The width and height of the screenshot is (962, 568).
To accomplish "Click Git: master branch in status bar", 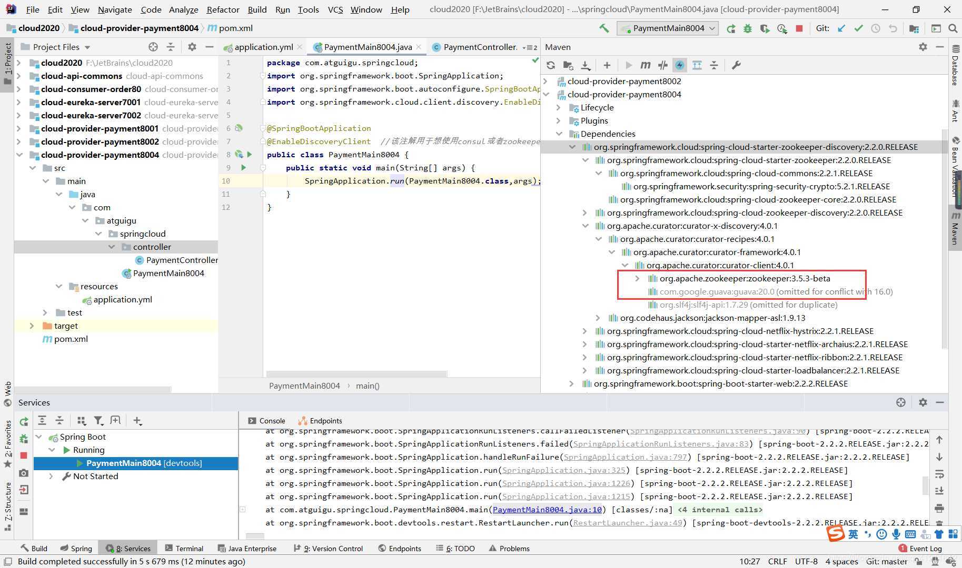I will 887,561.
